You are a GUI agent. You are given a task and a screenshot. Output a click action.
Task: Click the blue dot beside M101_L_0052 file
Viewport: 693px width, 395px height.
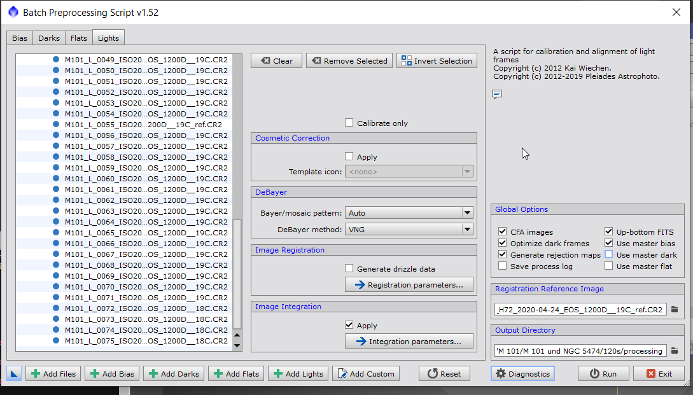(56, 92)
